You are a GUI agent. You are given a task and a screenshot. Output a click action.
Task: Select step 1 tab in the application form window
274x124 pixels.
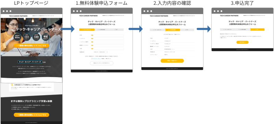coord(87,30)
